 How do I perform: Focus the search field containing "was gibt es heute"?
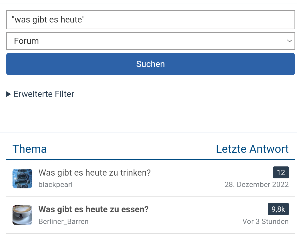pyautogui.click(x=150, y=20)
